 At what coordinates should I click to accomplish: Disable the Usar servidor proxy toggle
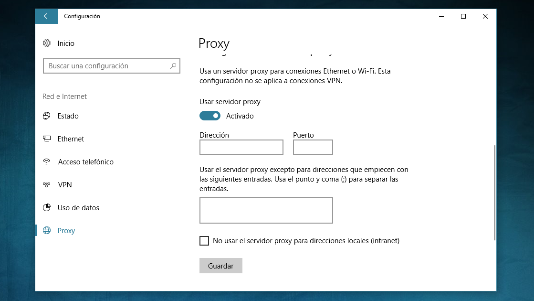click(x=209, y=116)
